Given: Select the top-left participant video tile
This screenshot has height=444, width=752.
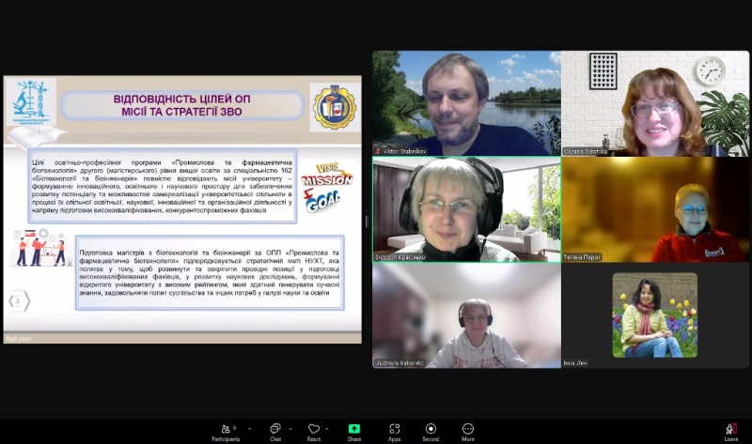Looking at the screenshot, I should pyautogui.click(x=466, y=103).
